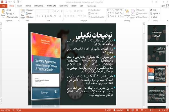Switch to Normal view in status bar

128,110
